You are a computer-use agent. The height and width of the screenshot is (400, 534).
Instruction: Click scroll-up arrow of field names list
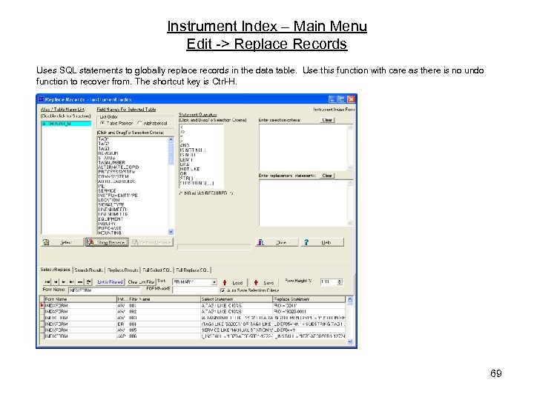click(x=171, y=139)
